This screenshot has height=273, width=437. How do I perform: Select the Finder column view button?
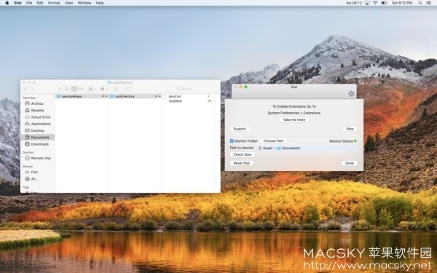[74, 89]
